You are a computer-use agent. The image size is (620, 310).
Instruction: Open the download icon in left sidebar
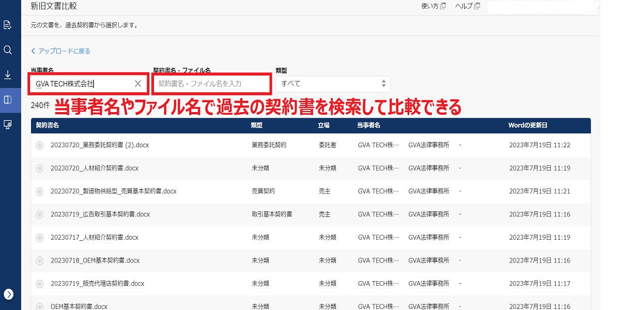(x=8, y=75)
